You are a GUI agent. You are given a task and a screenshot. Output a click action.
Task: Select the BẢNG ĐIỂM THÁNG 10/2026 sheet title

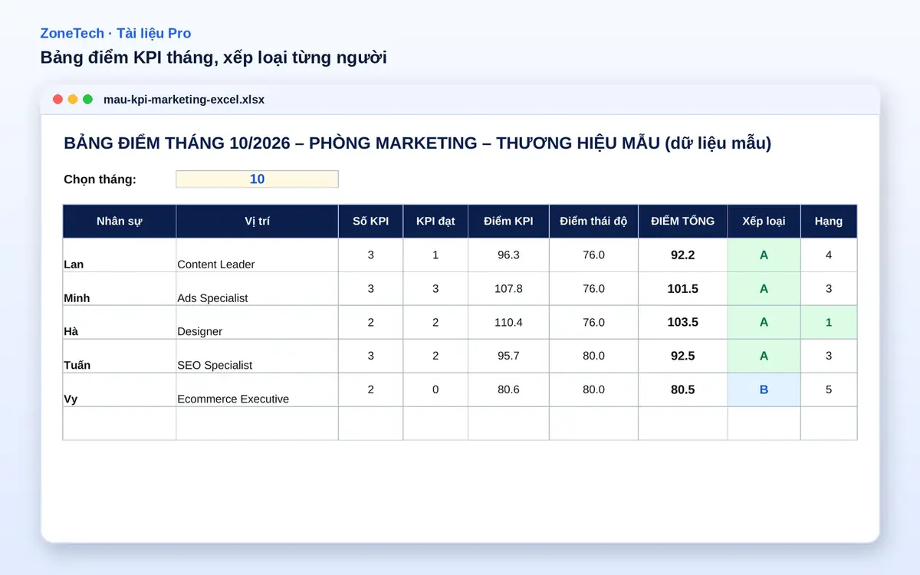(418, 143)
